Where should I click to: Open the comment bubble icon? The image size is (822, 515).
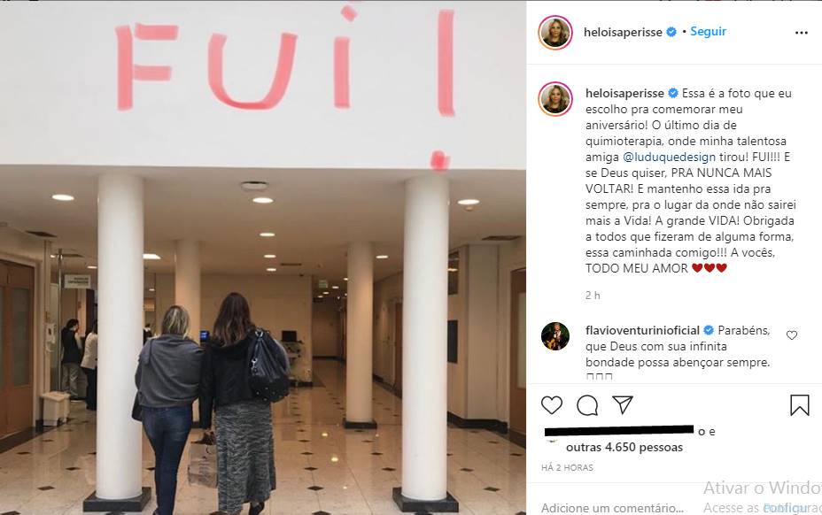(587, 405)
